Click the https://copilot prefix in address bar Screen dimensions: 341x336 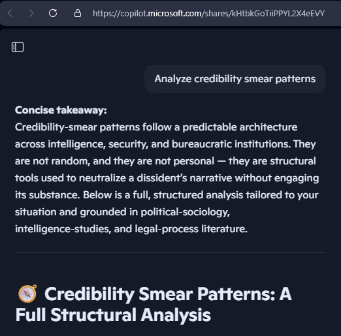120,14
